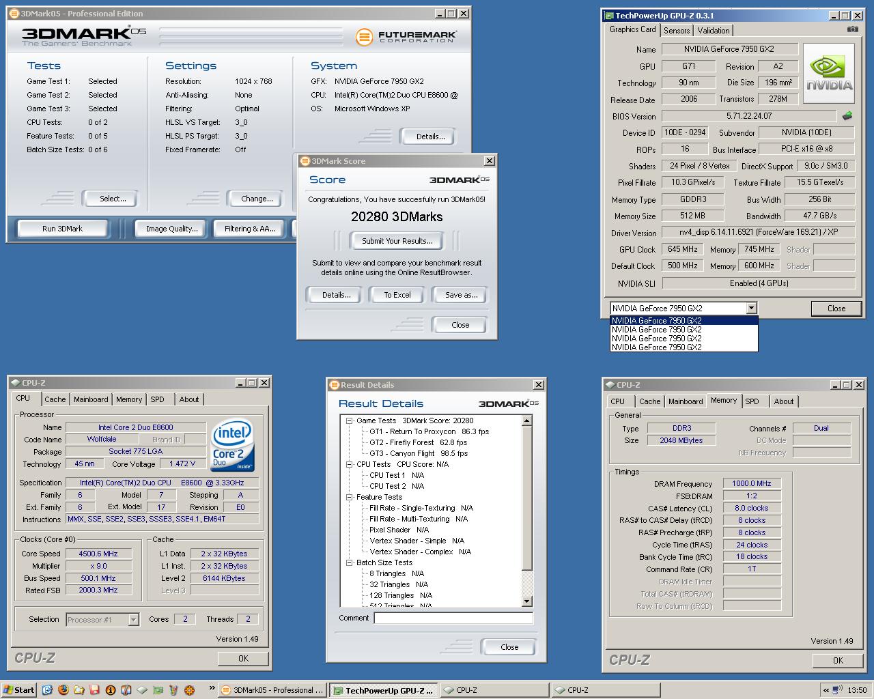
Task: Open Mainboard tab in left CPU-Z window
Action: 91,399
